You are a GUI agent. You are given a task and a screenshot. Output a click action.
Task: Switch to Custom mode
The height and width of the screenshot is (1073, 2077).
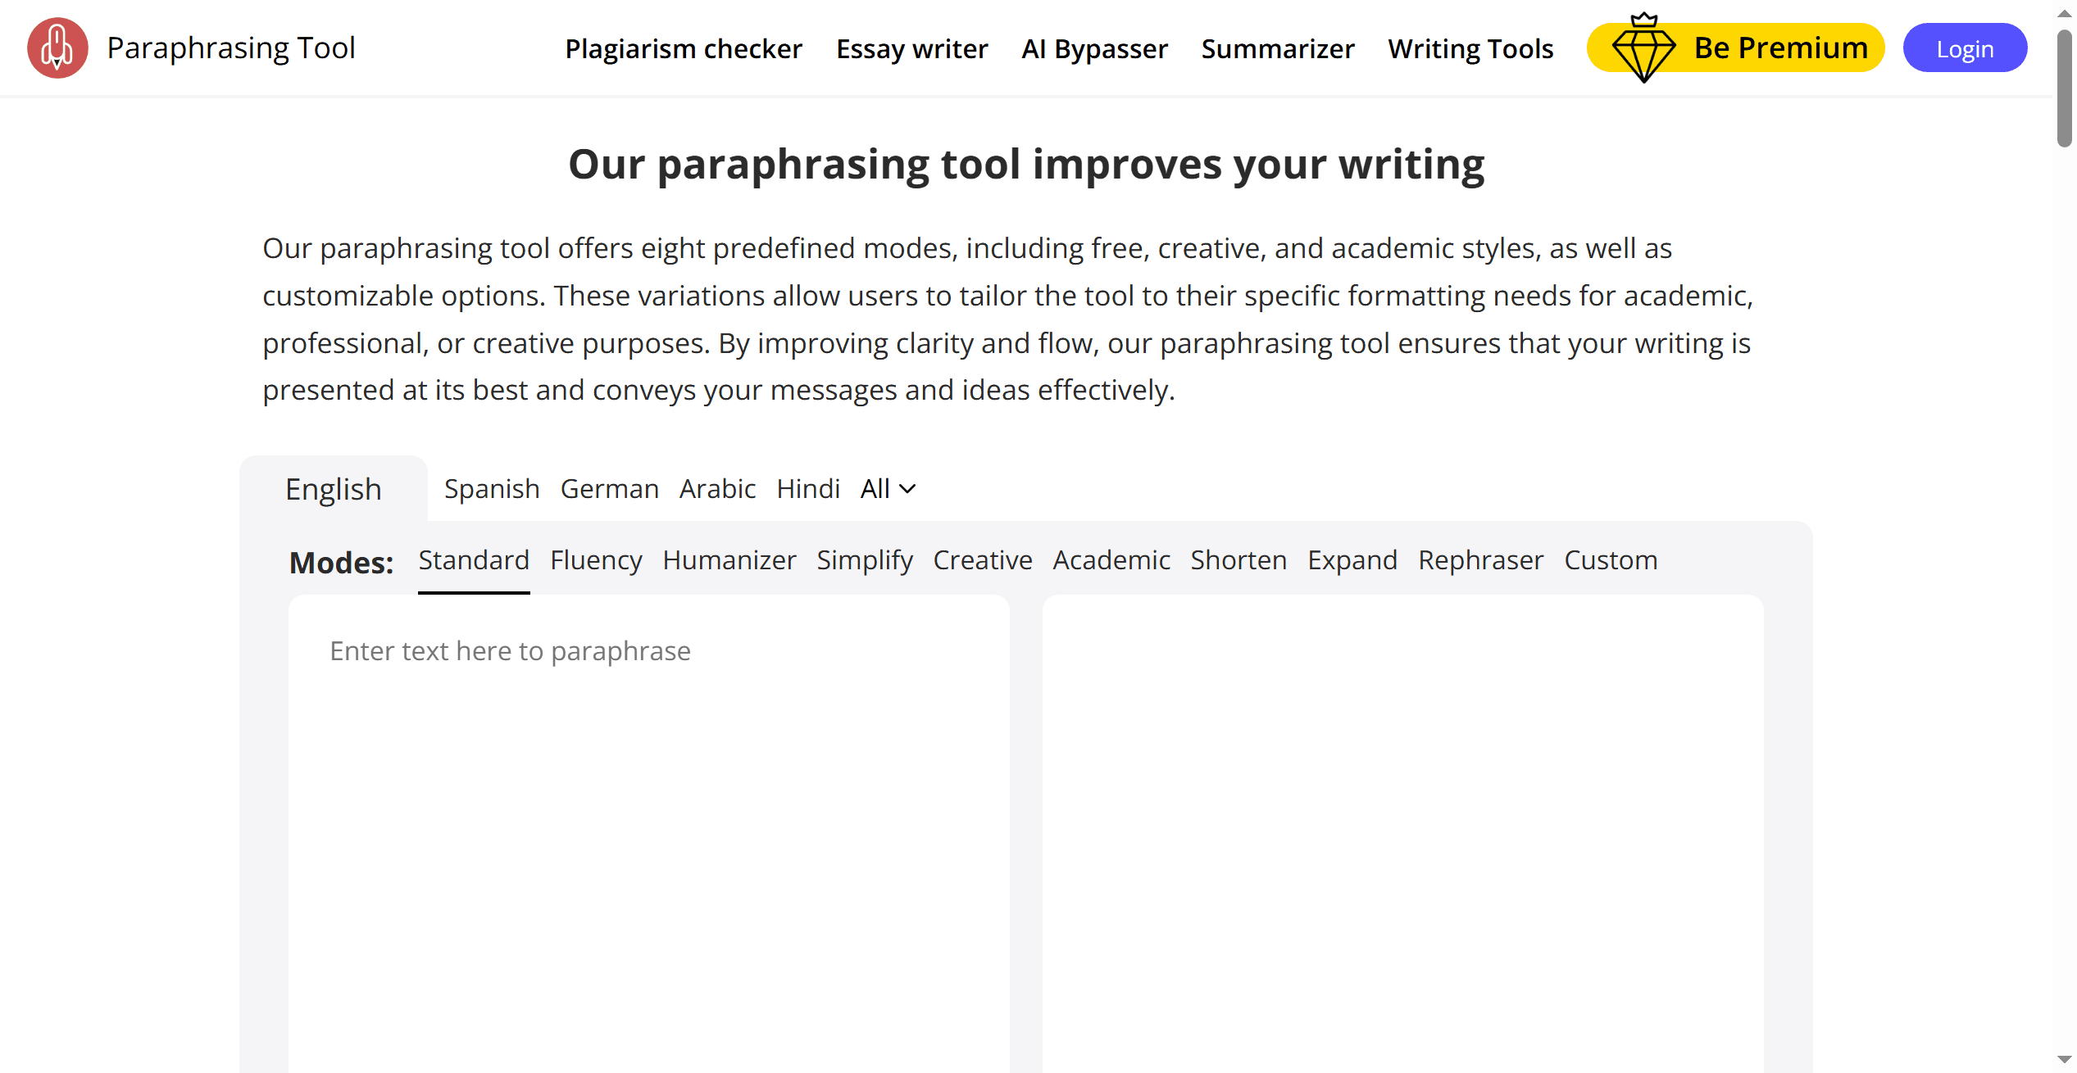pos(1611,560)
